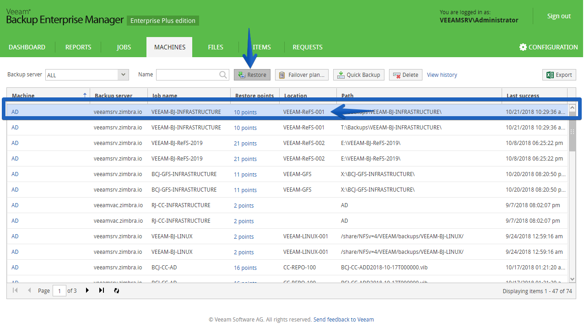Viewport: 584px width, 327px height.
Task: Open the Files tab
Action: 216,47
